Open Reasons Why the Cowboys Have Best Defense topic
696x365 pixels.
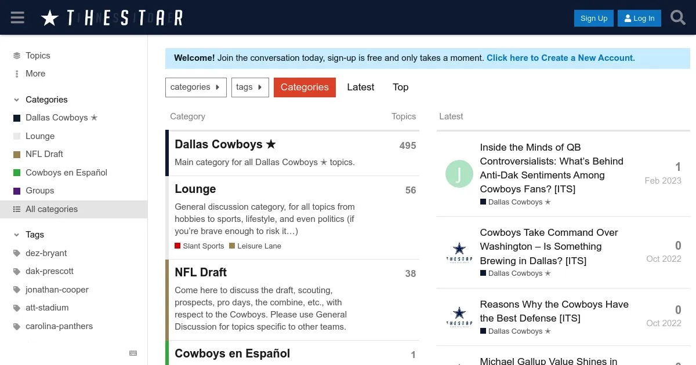[554, 311]
